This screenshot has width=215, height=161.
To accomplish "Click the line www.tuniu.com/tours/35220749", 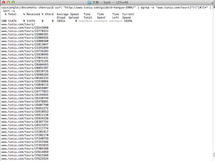I will [25, 98].
